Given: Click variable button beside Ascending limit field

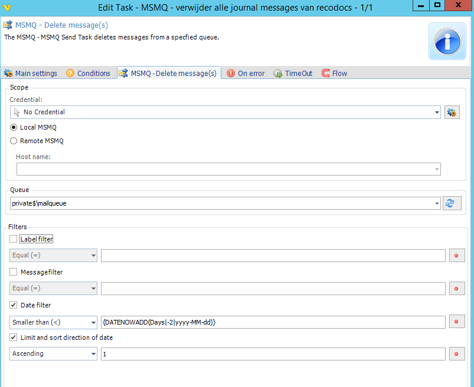Looking at the screenshot, I should pos(457,354).
